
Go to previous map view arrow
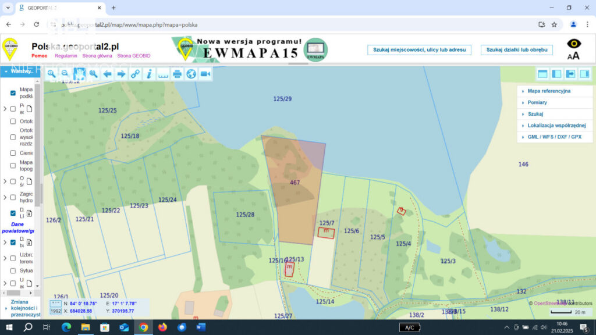pos(108,74)
